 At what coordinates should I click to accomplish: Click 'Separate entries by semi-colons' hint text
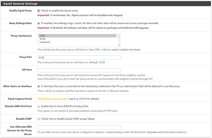pos(167,132)
